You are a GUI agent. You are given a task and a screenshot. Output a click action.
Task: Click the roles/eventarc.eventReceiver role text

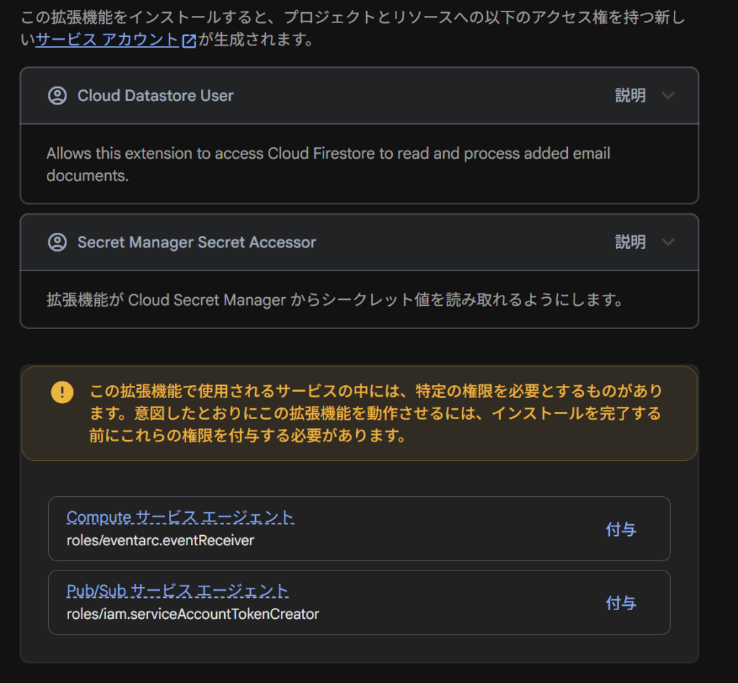[x=161, y=540]
